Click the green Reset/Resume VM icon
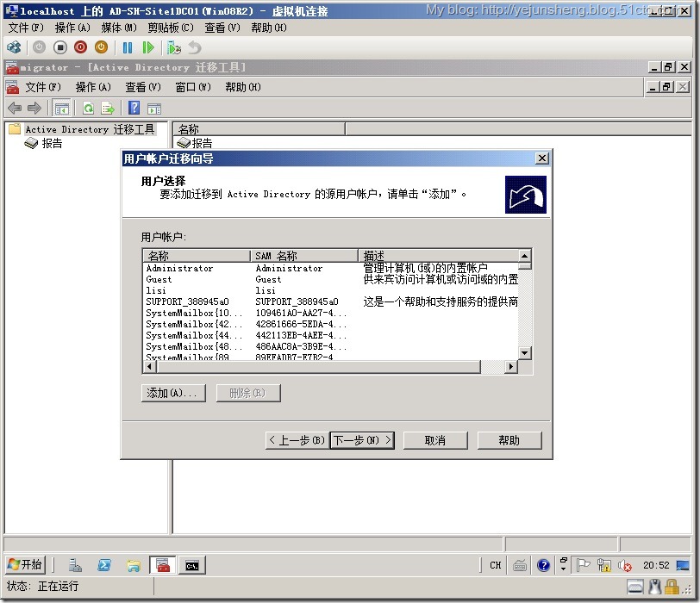Image resolution: width=700 pixels, height=603 pixels. (147, 47)
